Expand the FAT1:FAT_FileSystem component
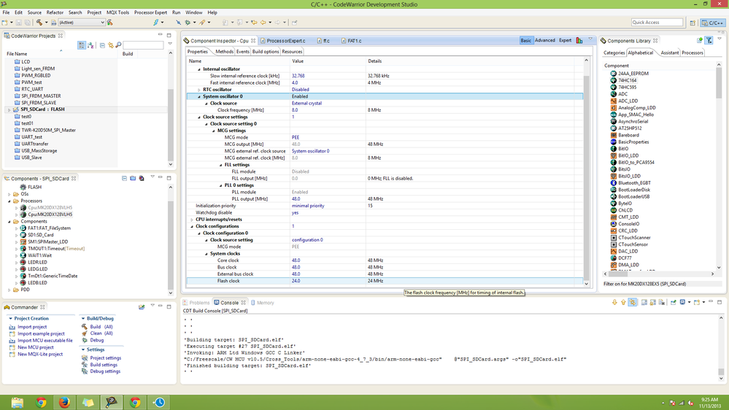The image size is (729, 410). pos(16,228)
